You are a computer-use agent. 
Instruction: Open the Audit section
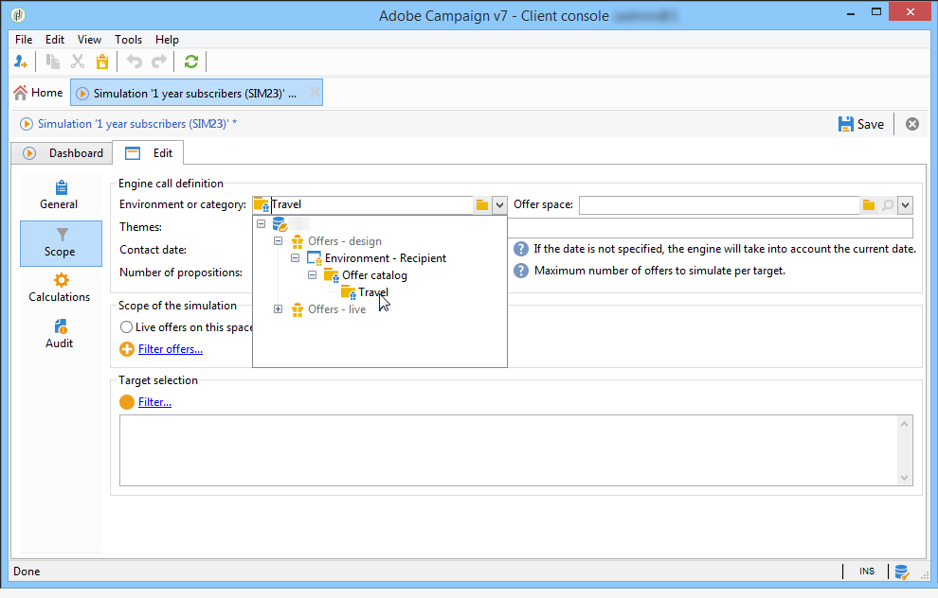coord(60,334)
